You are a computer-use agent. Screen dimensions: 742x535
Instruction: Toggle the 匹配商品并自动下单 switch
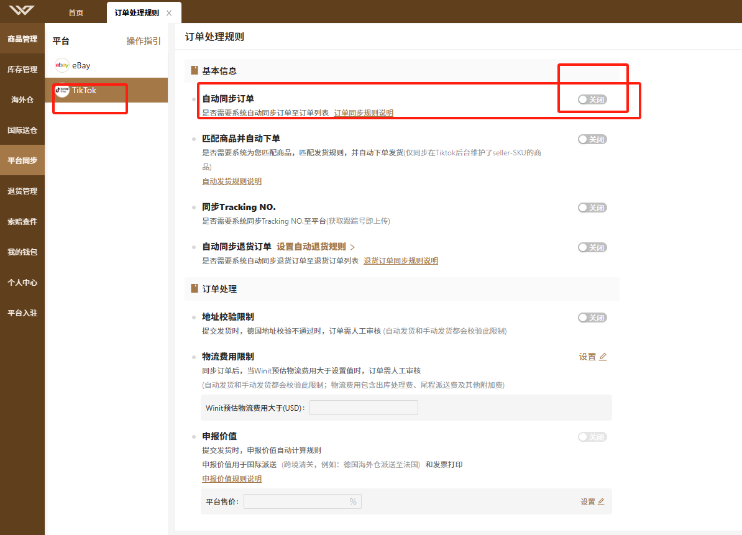[592, 139]
